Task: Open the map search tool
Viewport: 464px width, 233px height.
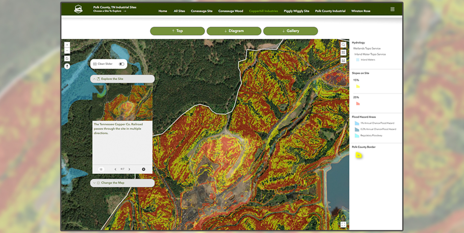Action: point(343,44)
